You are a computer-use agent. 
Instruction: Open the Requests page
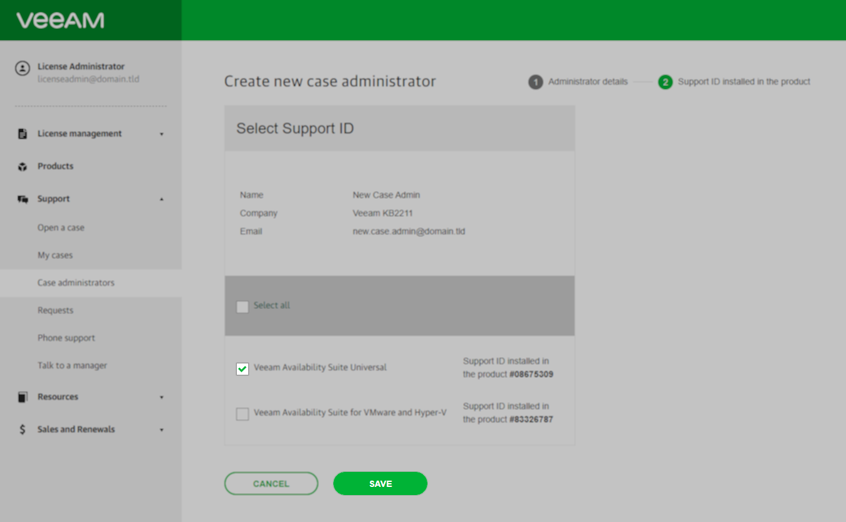55,310
